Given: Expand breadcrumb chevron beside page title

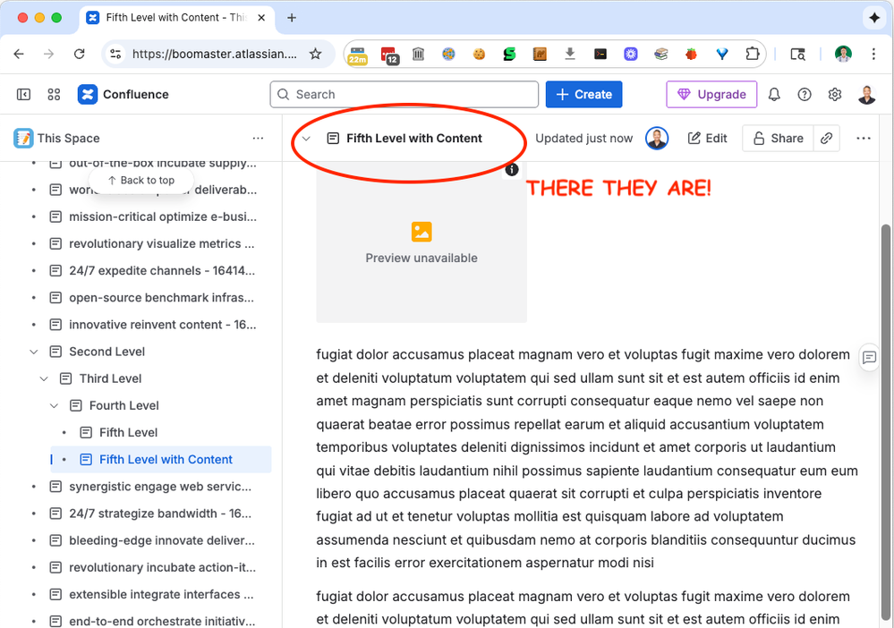Looking at the screenshot, I should [x=306, y=139].
